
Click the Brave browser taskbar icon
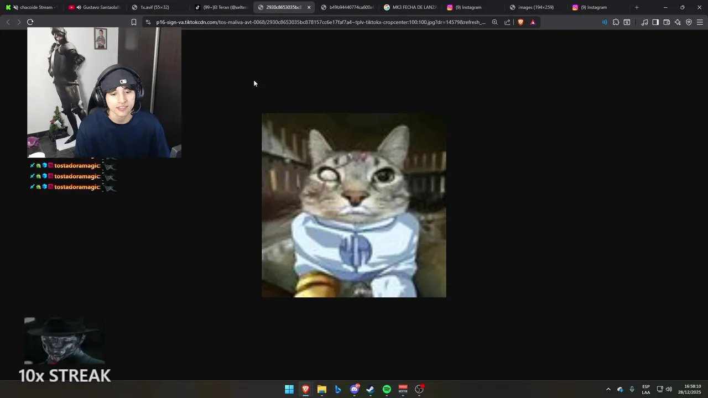pos(305,389)
